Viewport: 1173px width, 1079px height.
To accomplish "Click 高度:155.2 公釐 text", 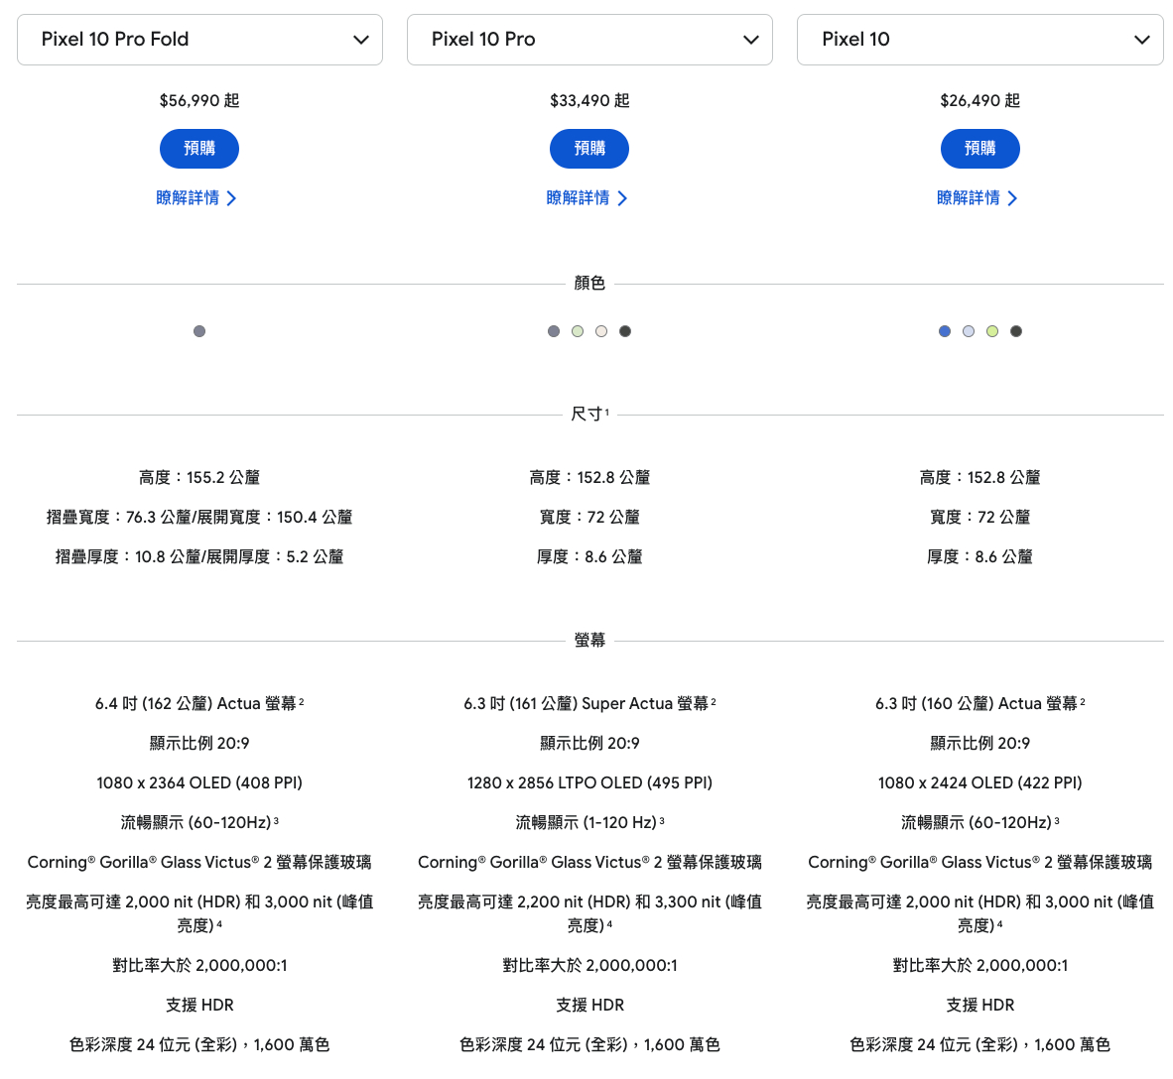I will (x=199, y=478).
